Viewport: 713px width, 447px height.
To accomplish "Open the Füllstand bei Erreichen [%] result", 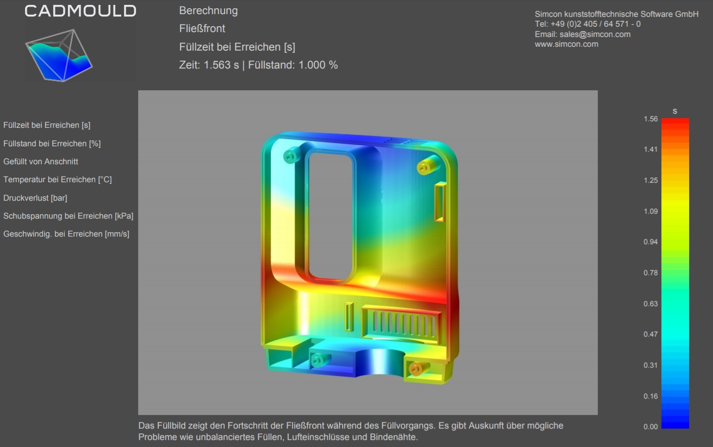I will [x=52, y=144].
